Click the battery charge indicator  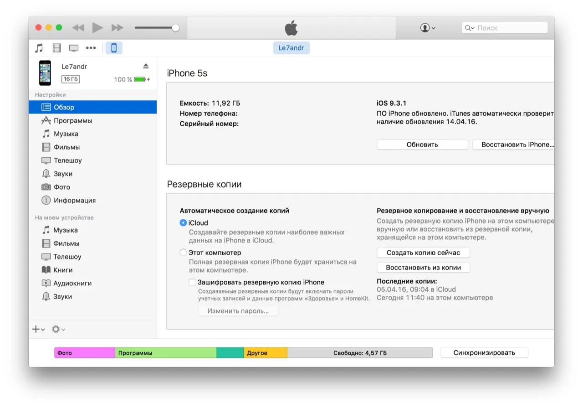point(132,79)
